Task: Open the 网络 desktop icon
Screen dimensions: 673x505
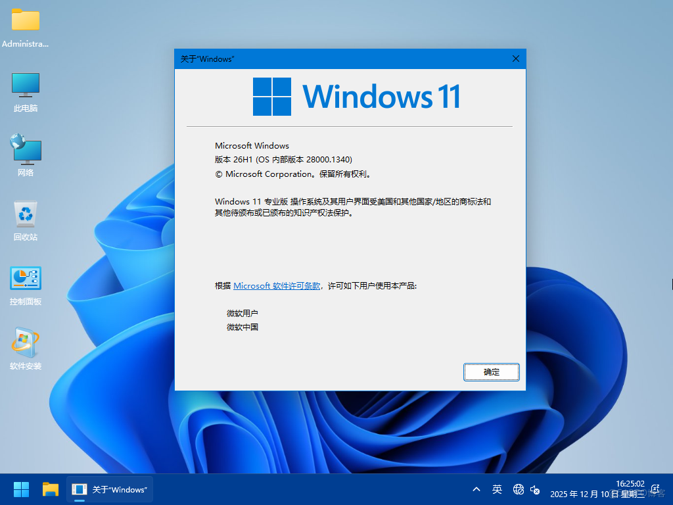Action: pos(25,150)
